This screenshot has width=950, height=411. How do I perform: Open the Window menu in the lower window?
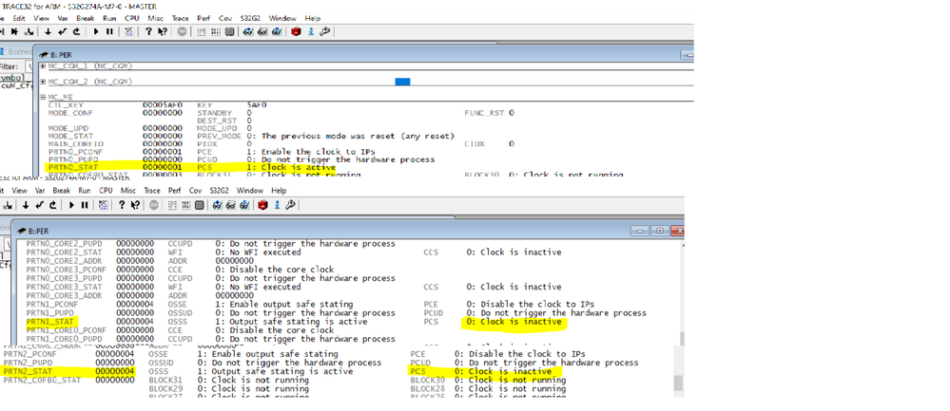(x=249, y=191)
